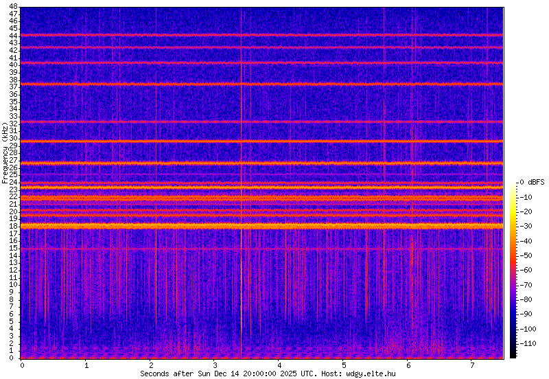Click the 0 seconds time axis label
Screen dimensions: 549x379
pos(22,365)
